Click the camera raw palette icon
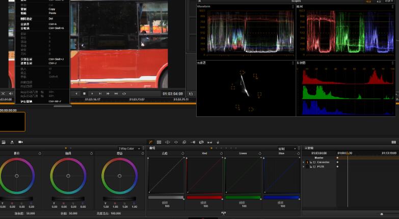399x219 pixels. pyautogui.click(x=21, y=142)
